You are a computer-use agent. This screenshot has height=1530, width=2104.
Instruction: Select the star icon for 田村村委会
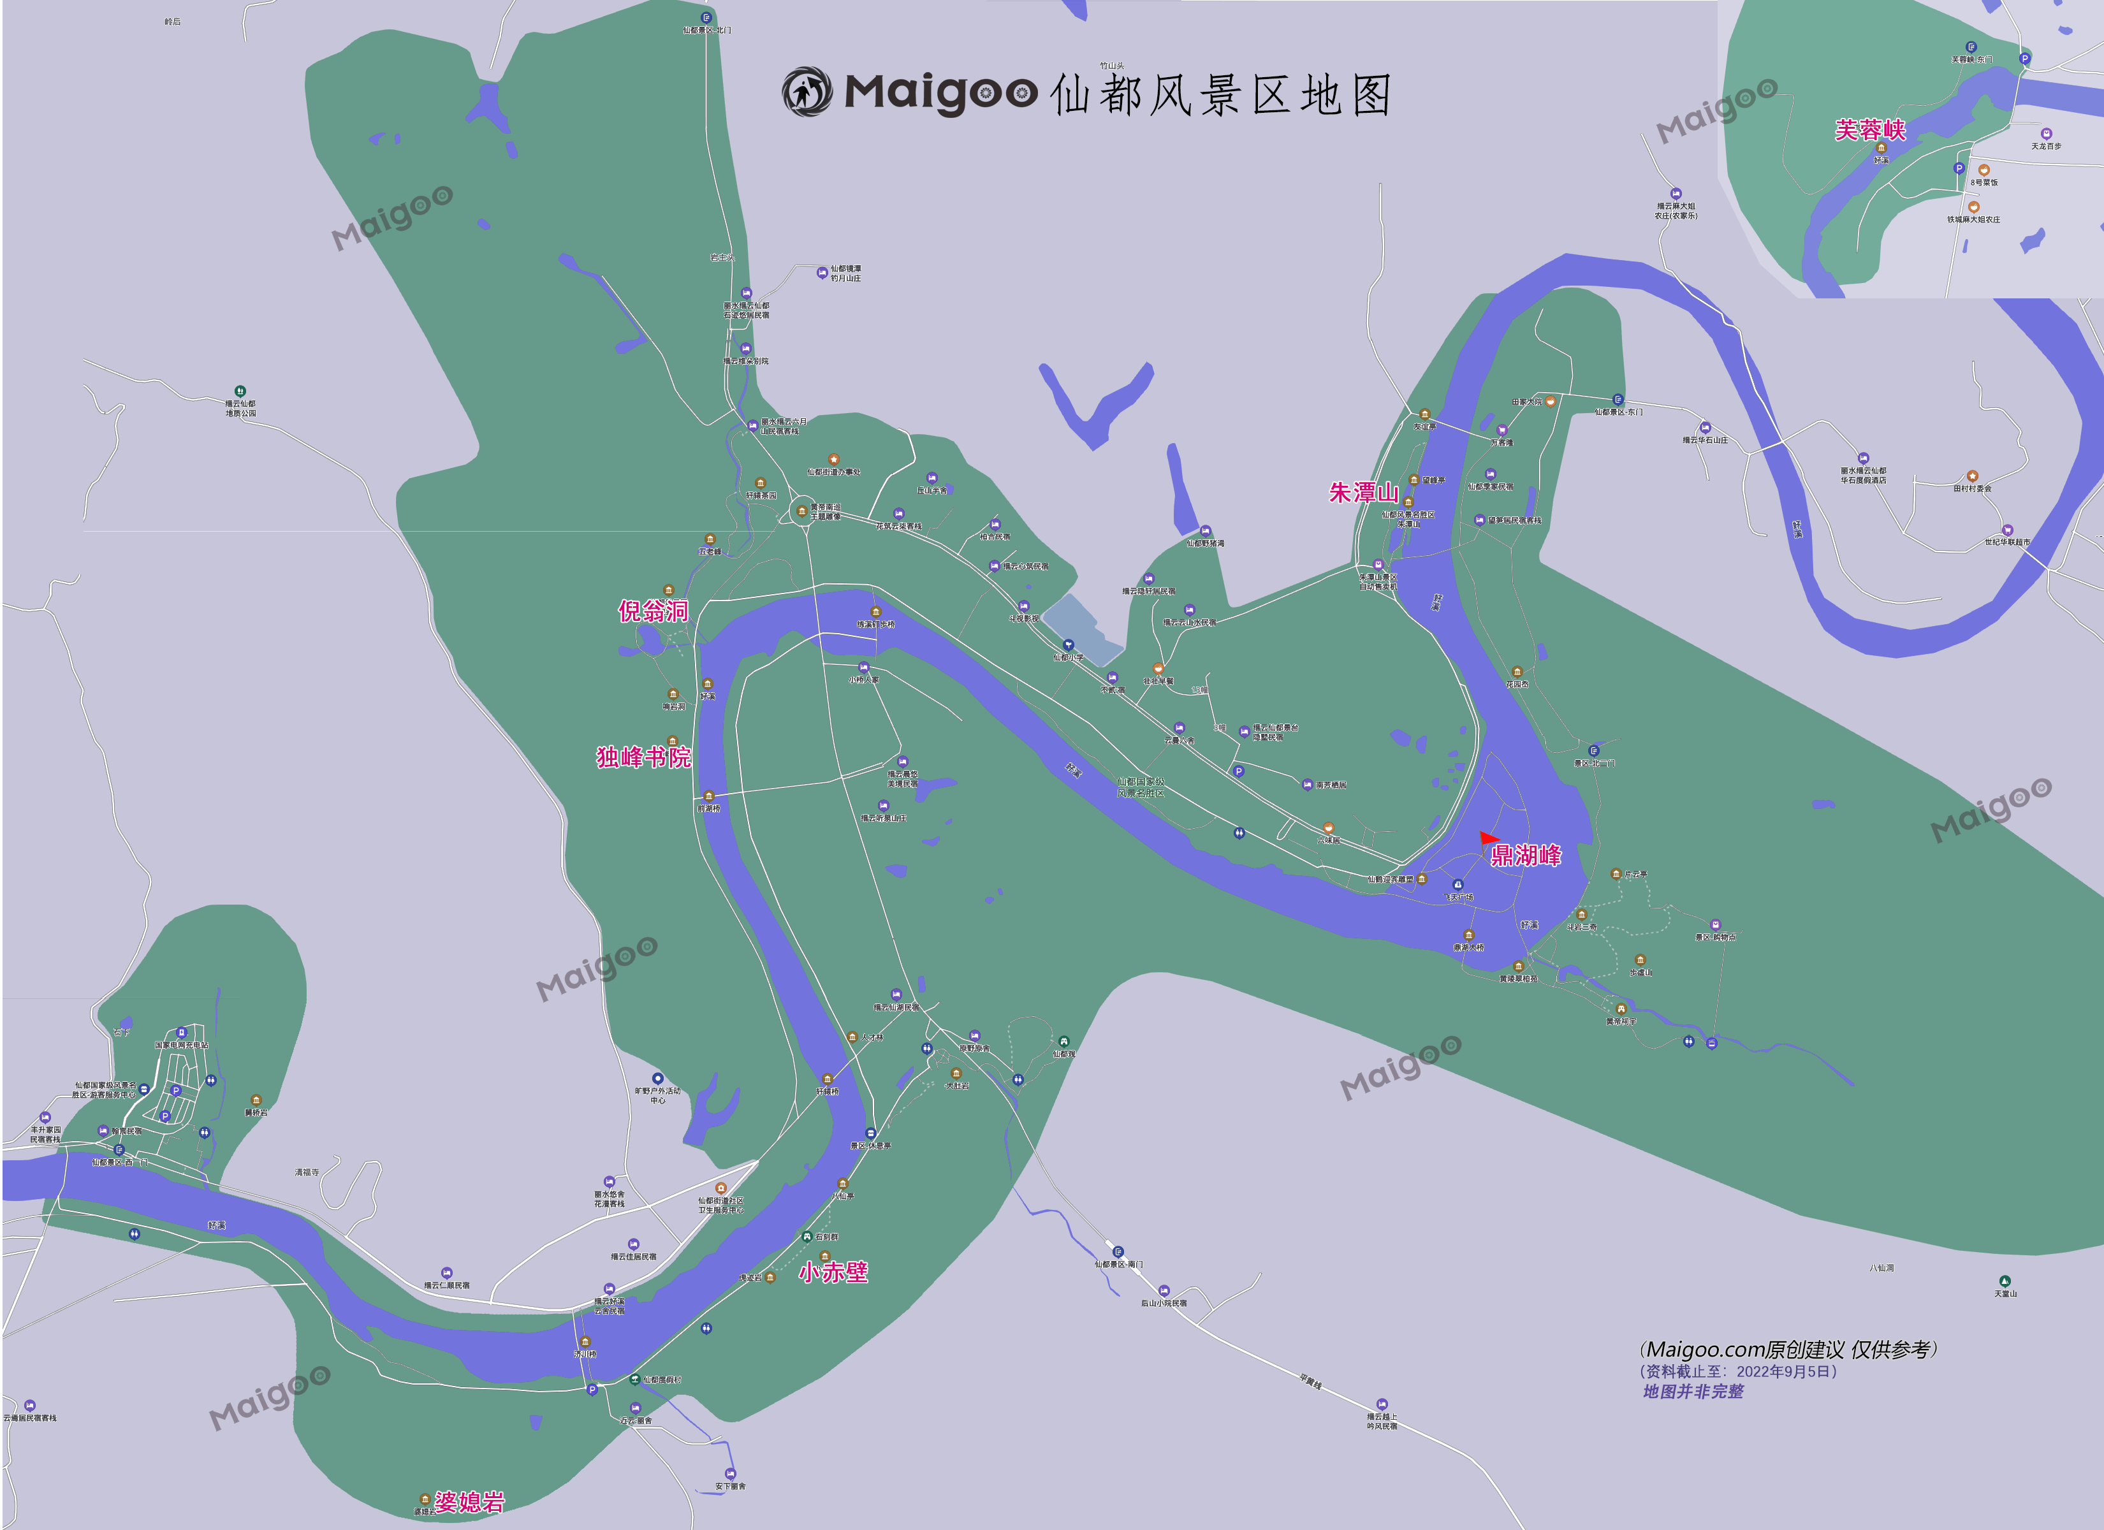[1972, 476]
